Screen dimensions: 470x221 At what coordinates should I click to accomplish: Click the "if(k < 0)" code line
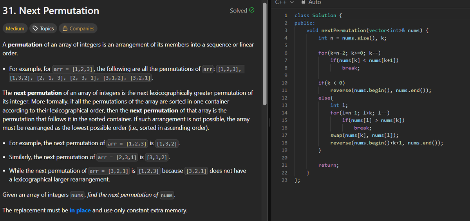[x=332, y=83]
